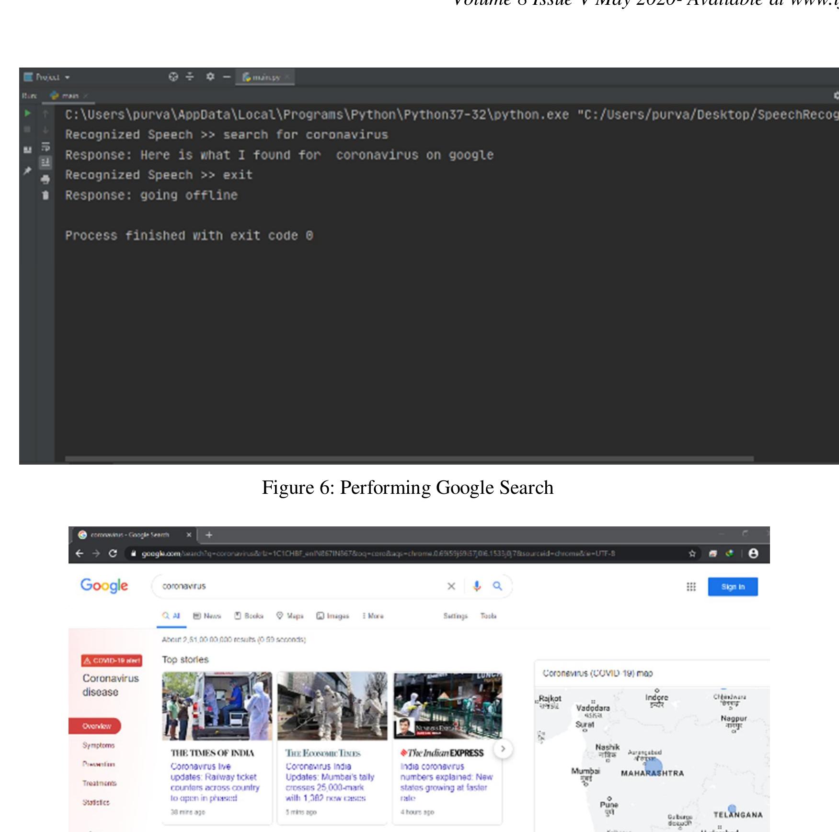Show next top stories with the arrow
Viewport: 839px width, 832px height.
pos(503,749)
